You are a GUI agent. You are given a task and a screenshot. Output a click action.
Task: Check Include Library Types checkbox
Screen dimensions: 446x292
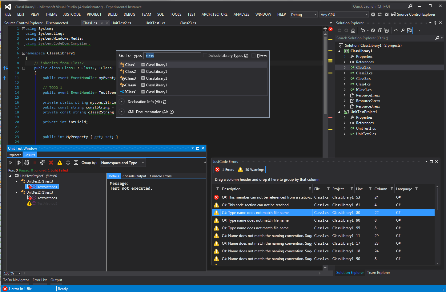(205, 56)
